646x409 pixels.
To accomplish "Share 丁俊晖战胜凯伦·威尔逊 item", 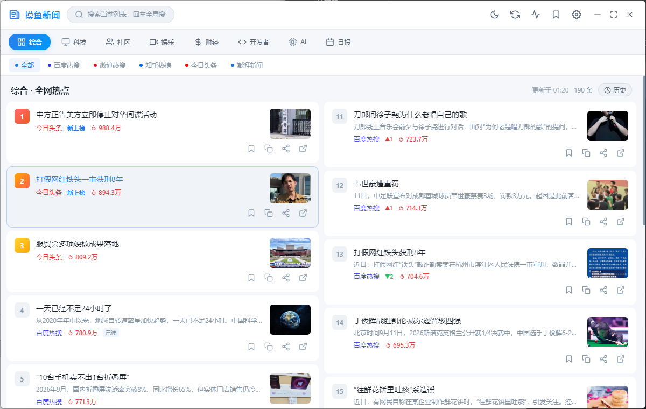I will [x=603, y=359].
